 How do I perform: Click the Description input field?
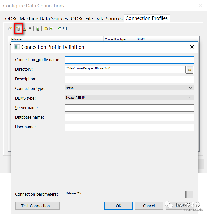(129, 79)
